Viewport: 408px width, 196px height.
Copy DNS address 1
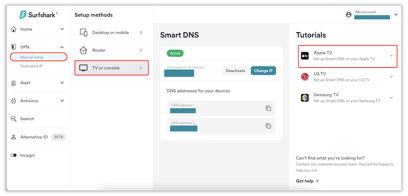(268, 108)
